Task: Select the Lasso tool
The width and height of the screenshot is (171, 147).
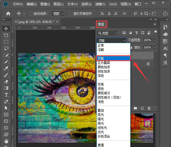Action: tap(6, 48)
